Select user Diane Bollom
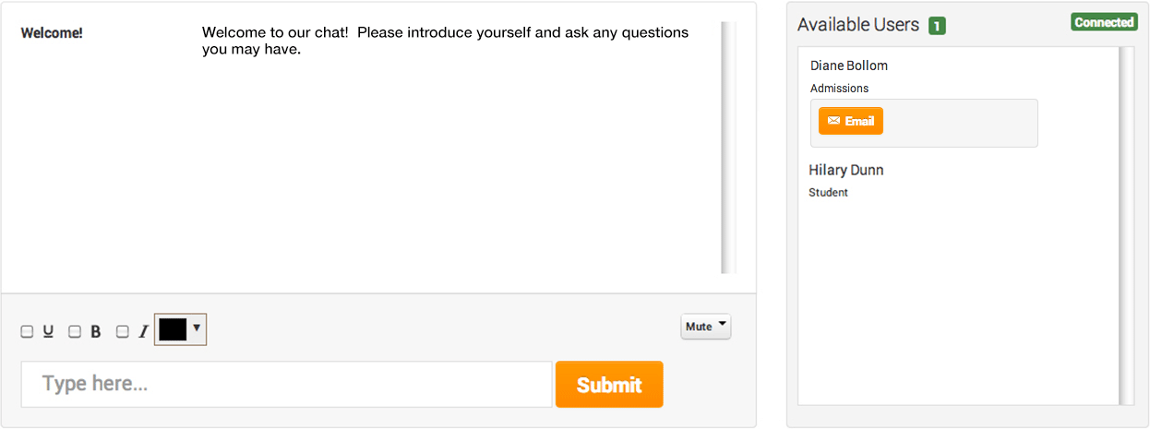1150x429 pixels. click(x=849, y=66)
